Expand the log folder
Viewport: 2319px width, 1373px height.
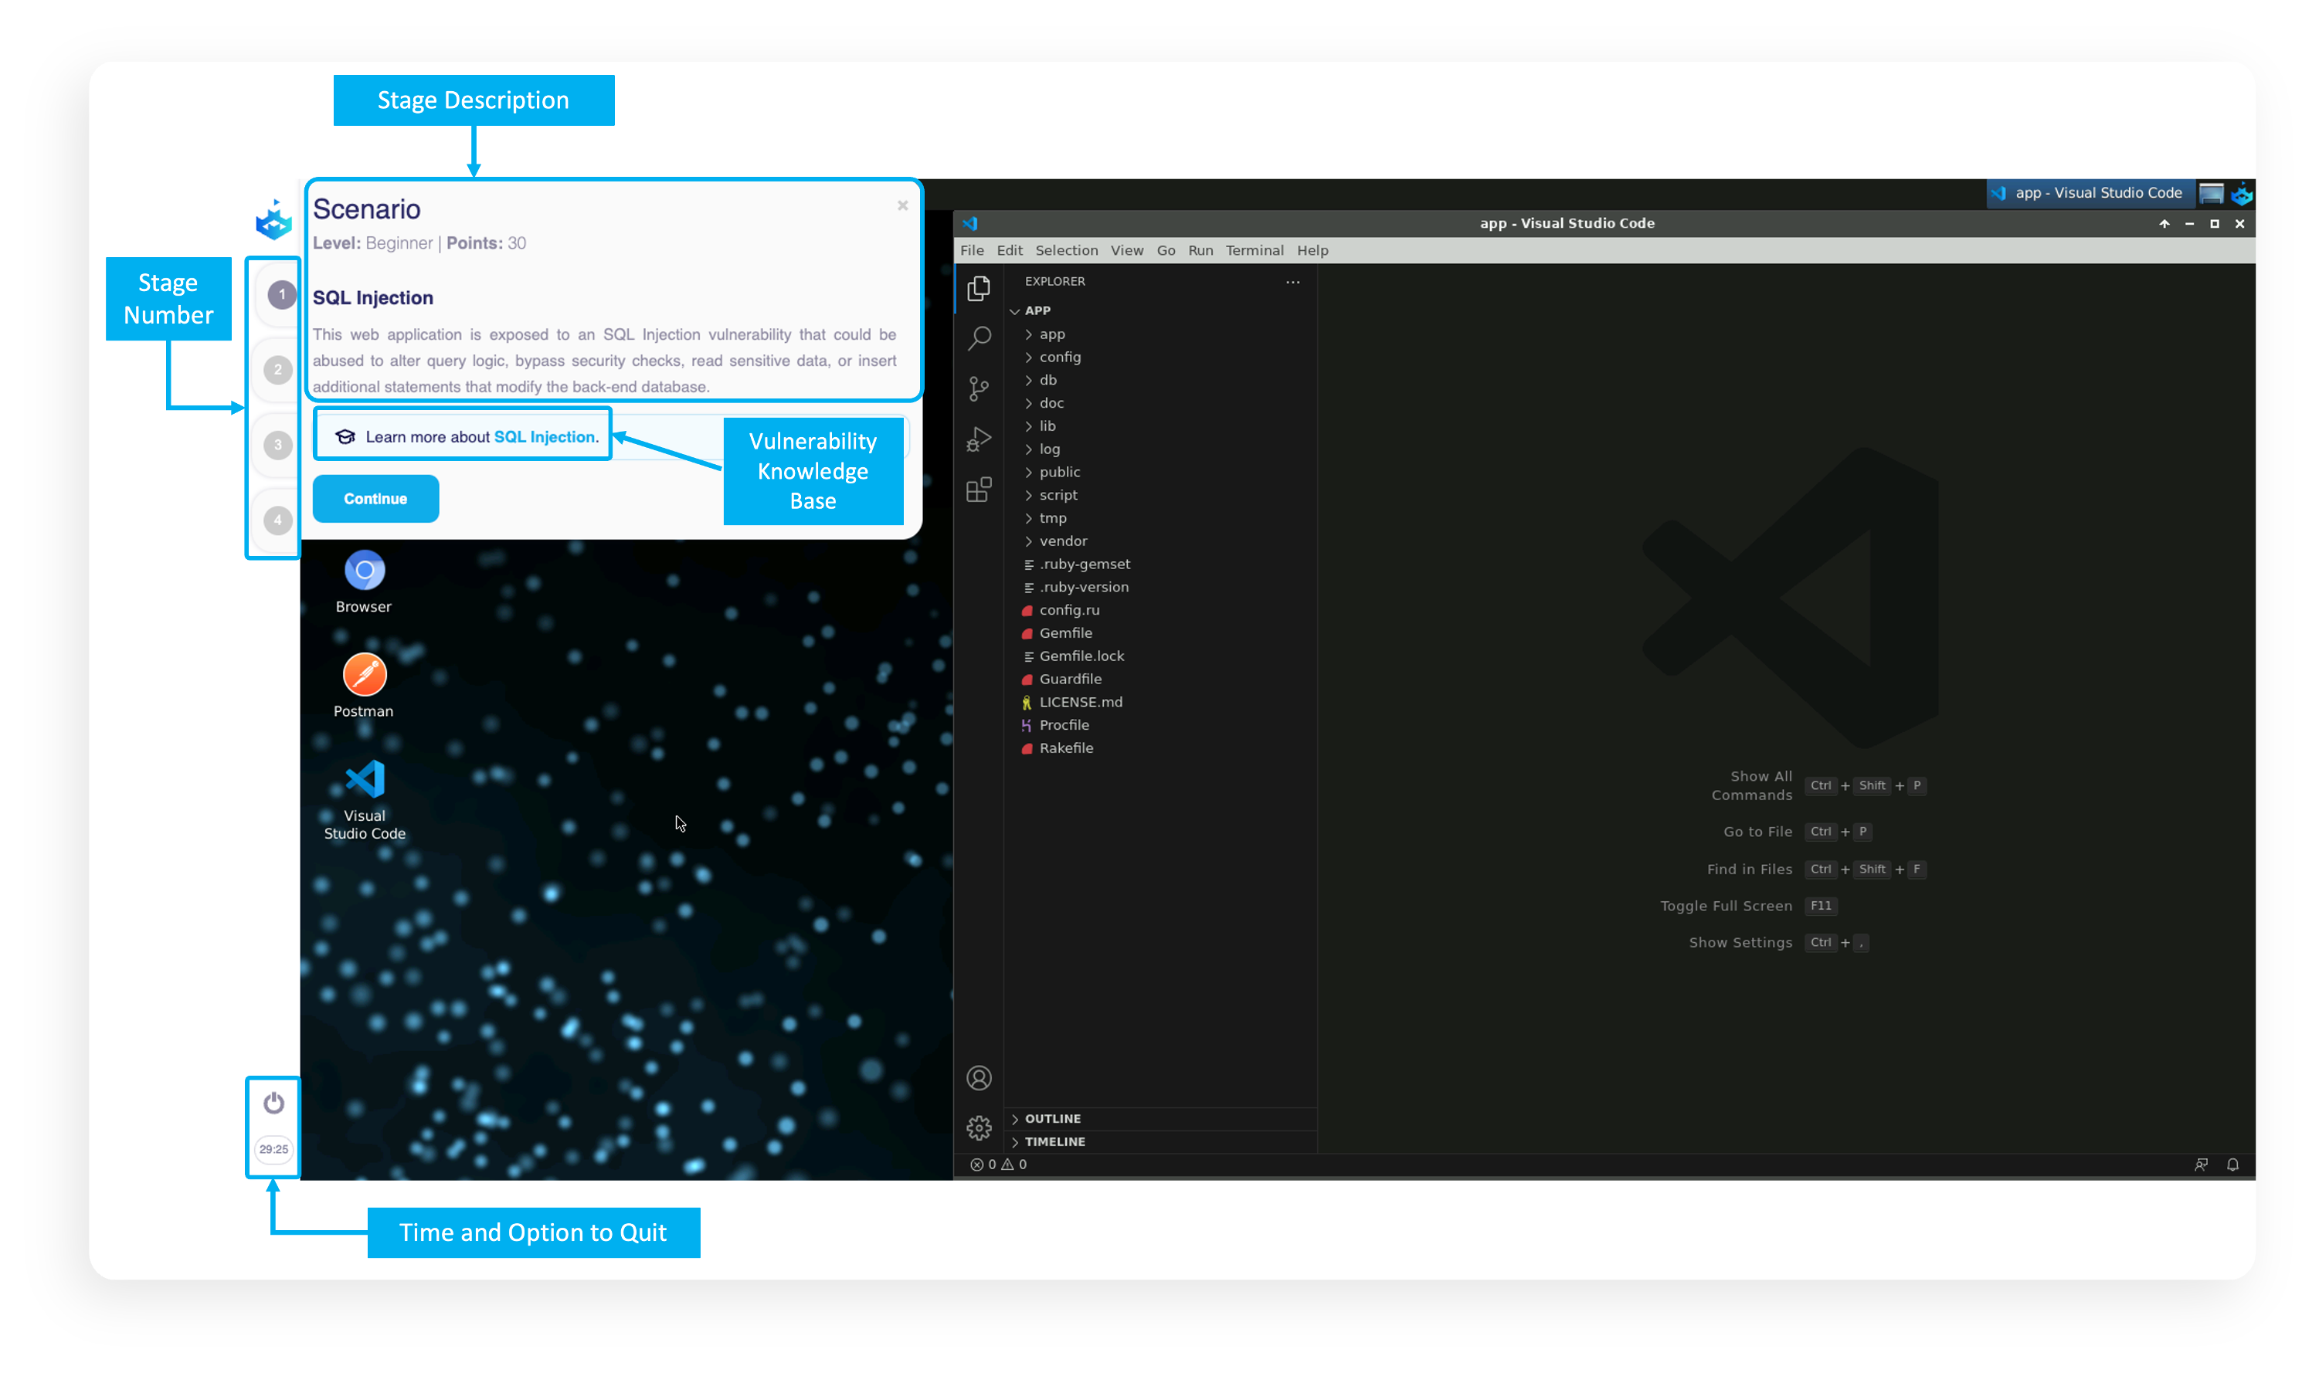point(1160,449)
